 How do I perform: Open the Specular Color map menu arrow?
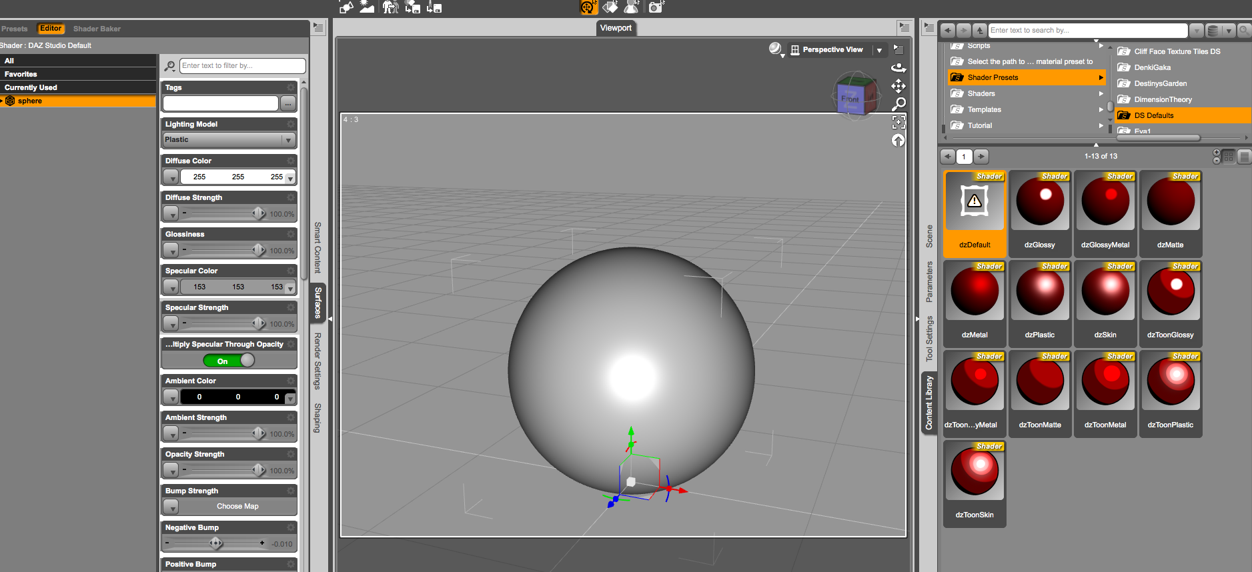point(171,287)
